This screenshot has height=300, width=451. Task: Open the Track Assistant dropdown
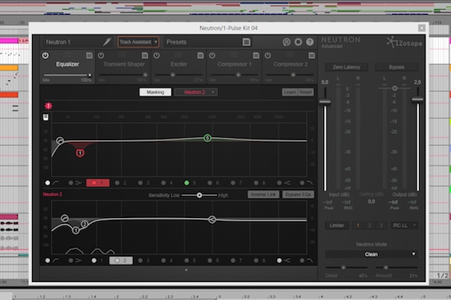tap(138, 42)
